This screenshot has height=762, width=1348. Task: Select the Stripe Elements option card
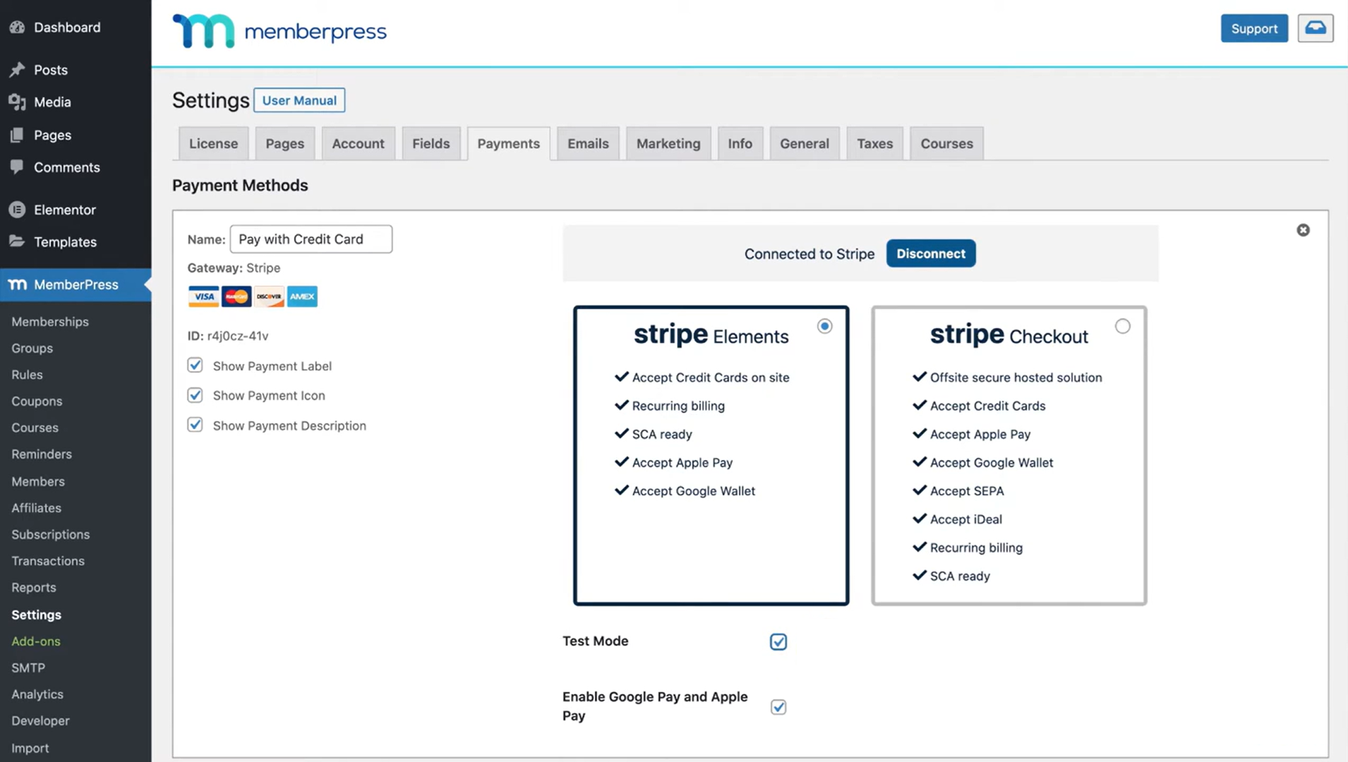point(711,456)
